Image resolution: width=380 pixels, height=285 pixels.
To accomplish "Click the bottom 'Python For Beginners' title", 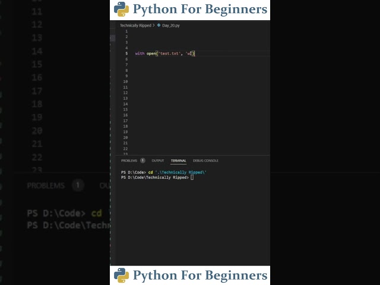I will point(200,275).
